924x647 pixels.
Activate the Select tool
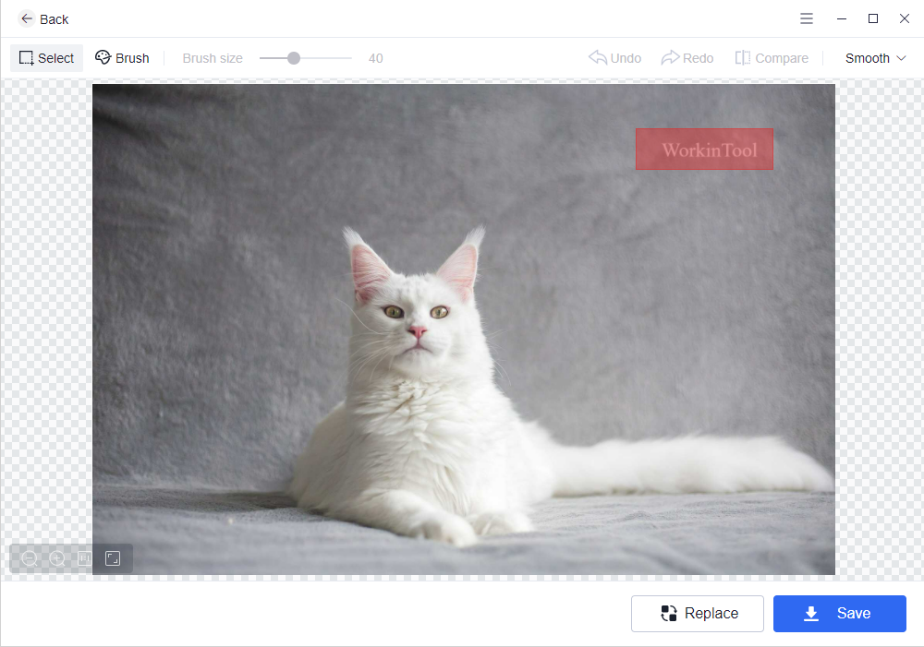pos(46,58)
